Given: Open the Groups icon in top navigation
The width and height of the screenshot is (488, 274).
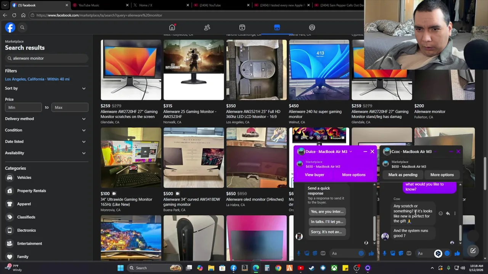Looking at the screenshot, I should (312, 27).
